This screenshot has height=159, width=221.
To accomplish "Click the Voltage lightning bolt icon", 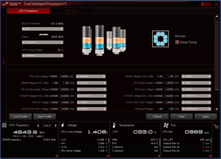I will [63, 125].
